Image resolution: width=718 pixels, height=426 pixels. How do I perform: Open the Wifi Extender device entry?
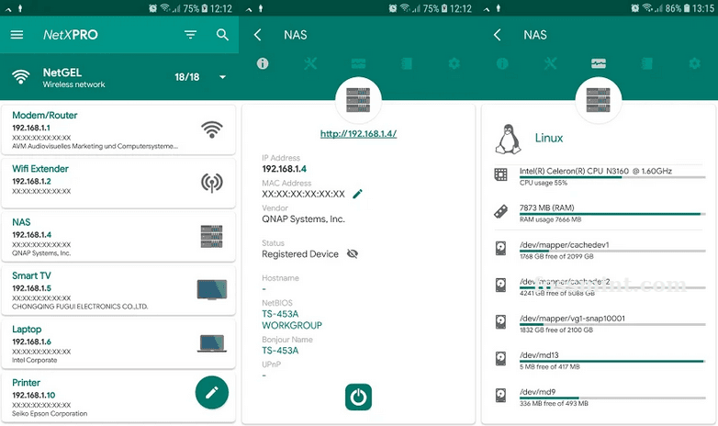[x=118, y=183]
